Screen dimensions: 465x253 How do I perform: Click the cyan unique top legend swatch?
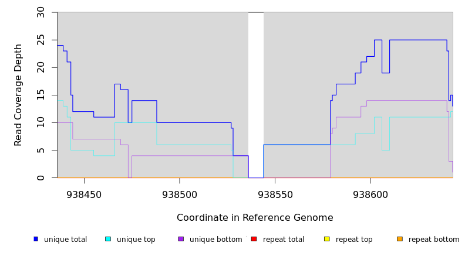[108, 239]
